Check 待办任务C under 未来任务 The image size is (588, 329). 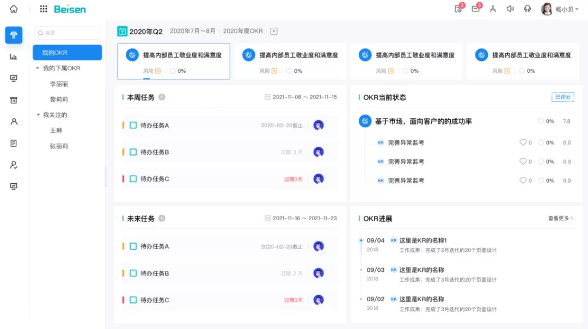click(133, 300)
